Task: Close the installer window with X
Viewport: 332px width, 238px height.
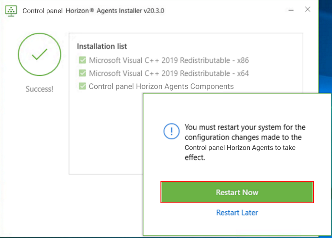Action: [308, 10]
